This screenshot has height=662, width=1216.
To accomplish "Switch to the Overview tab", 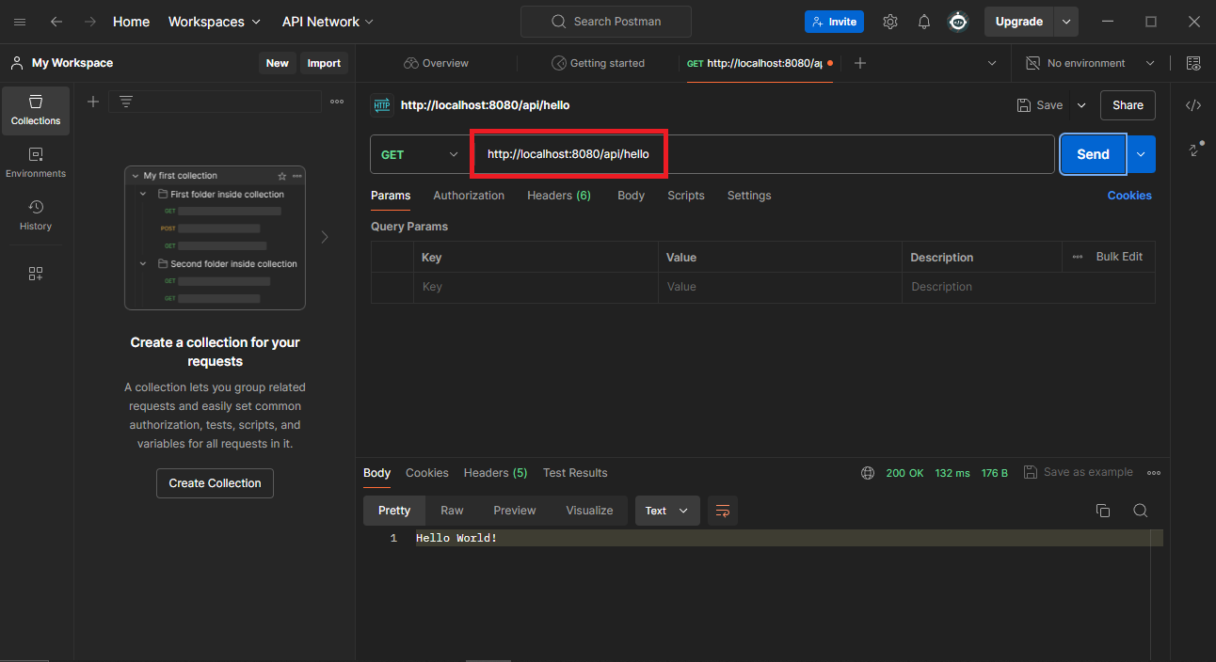I will tap(436, 63).
